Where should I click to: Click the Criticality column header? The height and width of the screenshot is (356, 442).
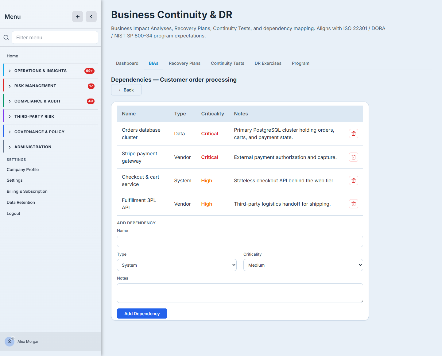(213, 114)
